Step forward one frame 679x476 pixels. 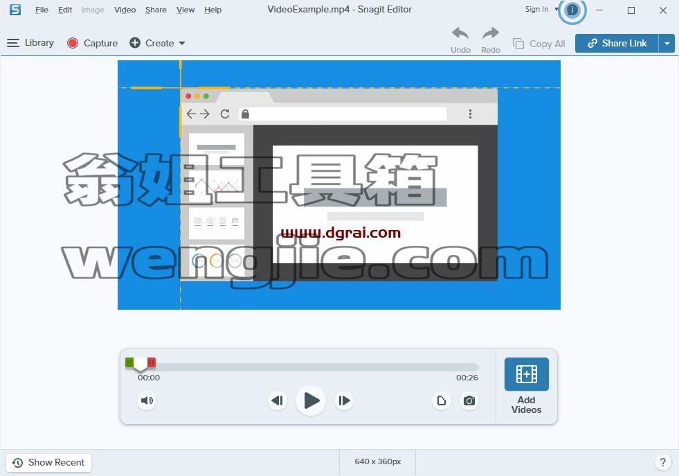coord(344,400)
